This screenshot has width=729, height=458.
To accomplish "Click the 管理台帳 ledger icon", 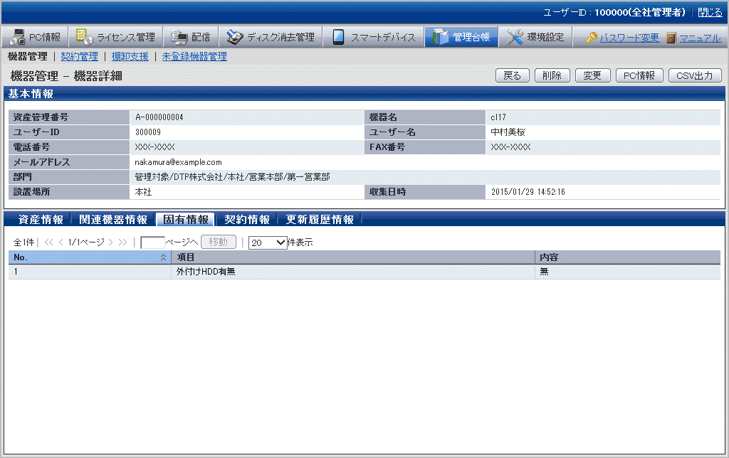I will pyautogui.click(x=440, y=37).
